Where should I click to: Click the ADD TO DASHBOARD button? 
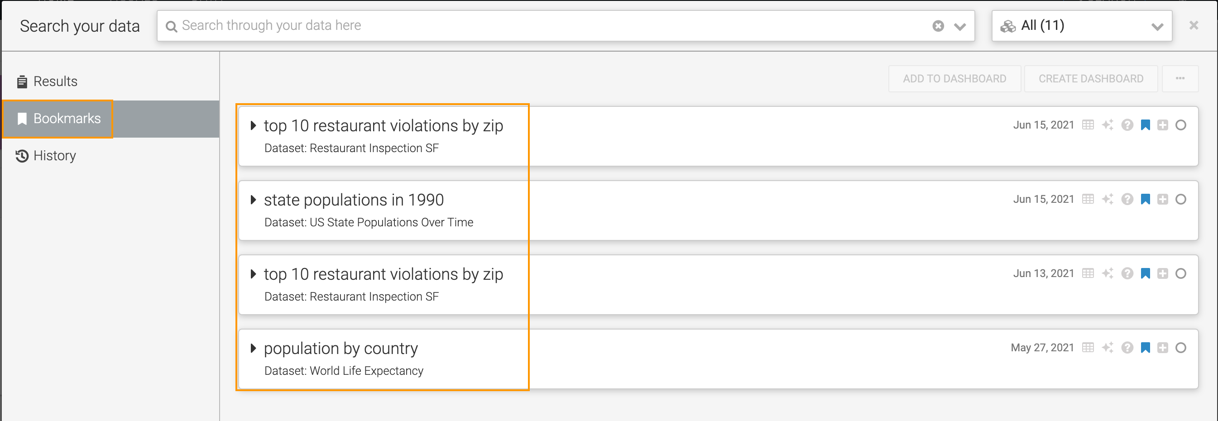pos(954,79)
